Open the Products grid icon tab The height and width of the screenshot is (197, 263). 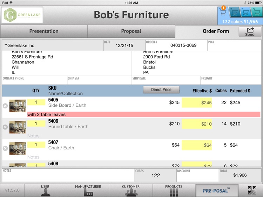(x=174, y=190)
